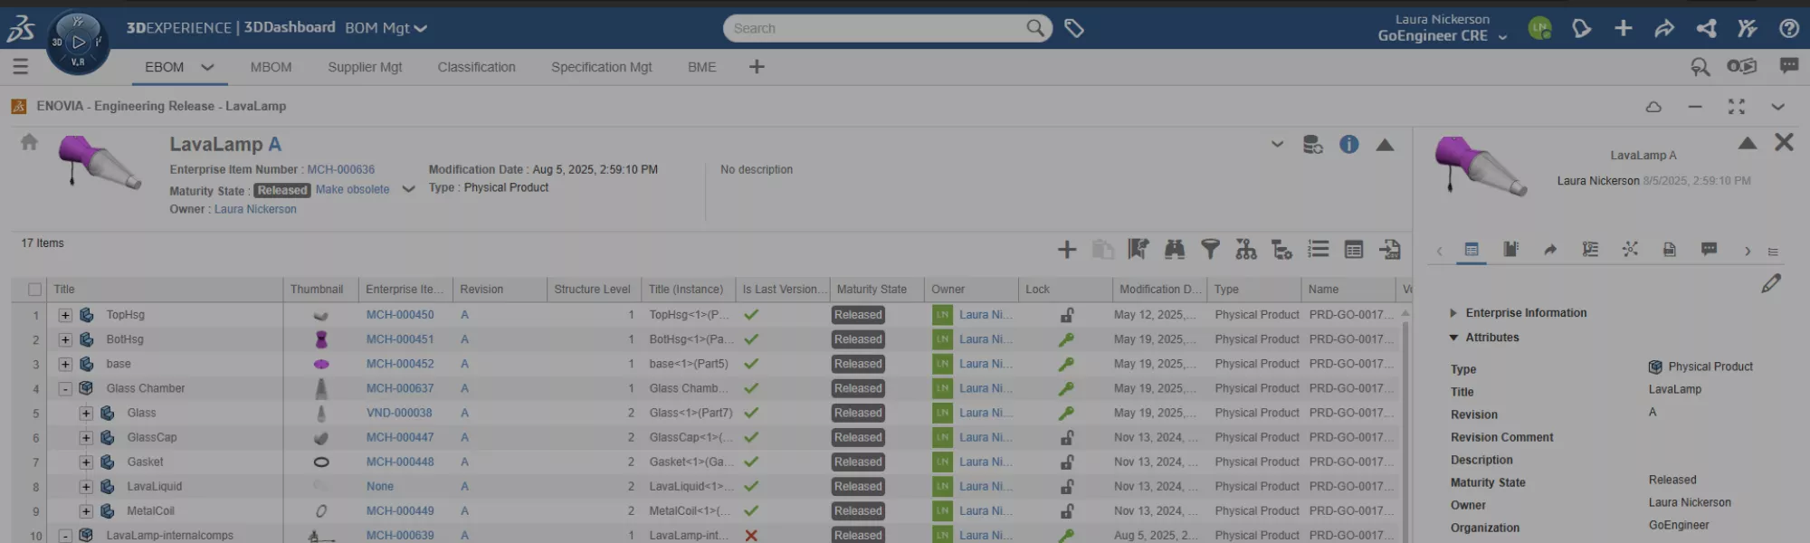Add a new dashboard tab with plus
This screenshot has width=1810, height=543.
click(757, 66)
